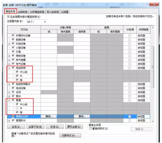162x143 pixels.
Task: Toggle visibility checkbox for 电话设备
Action: (13, 88)
